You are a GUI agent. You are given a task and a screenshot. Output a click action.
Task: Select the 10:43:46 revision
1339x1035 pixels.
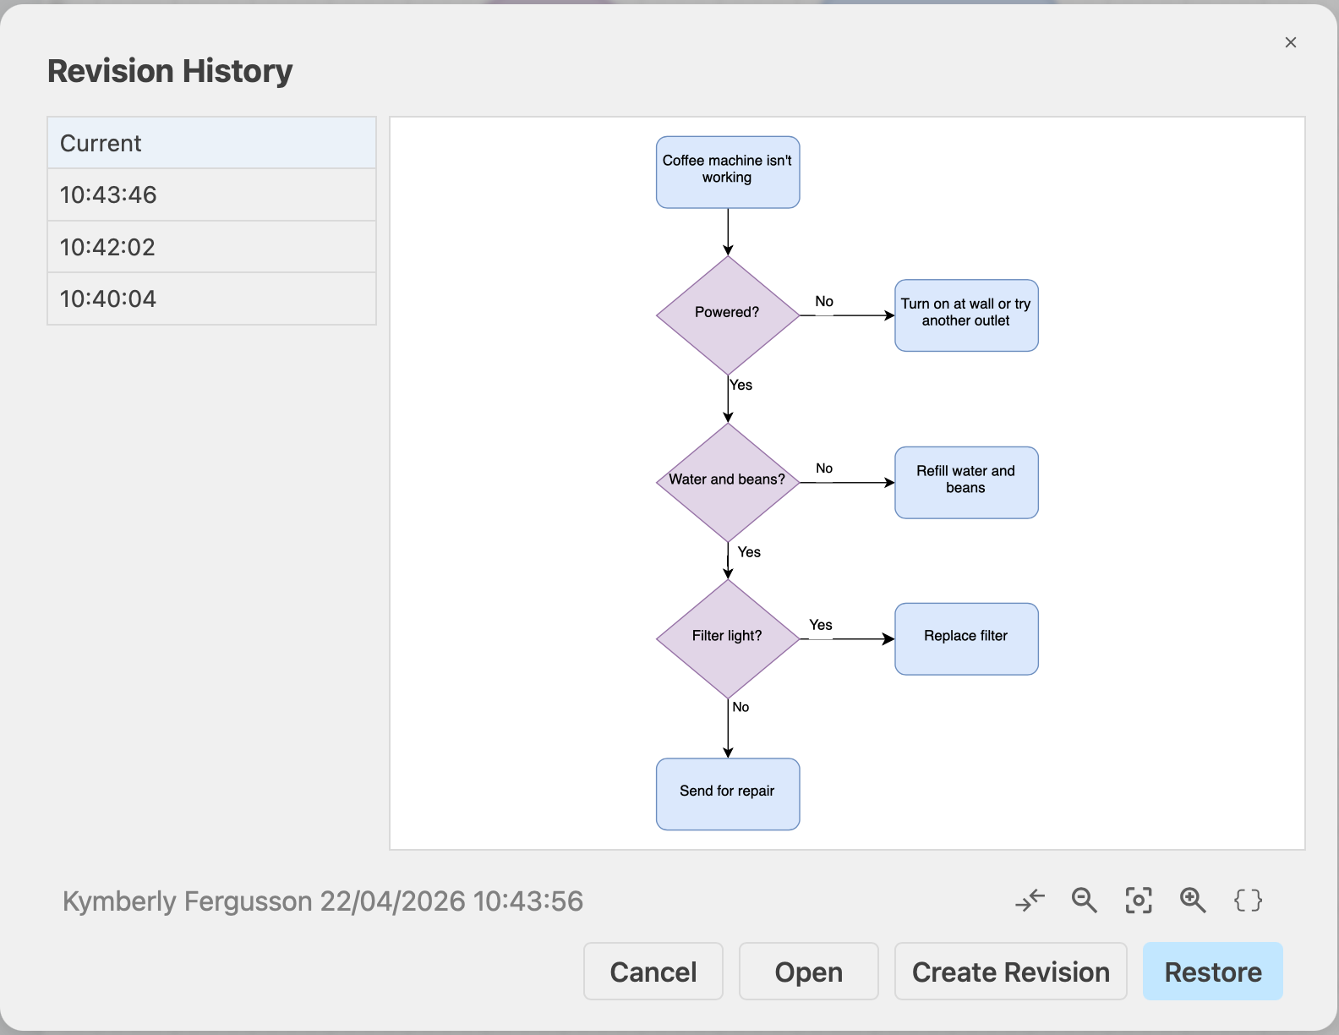click(211, 195)
